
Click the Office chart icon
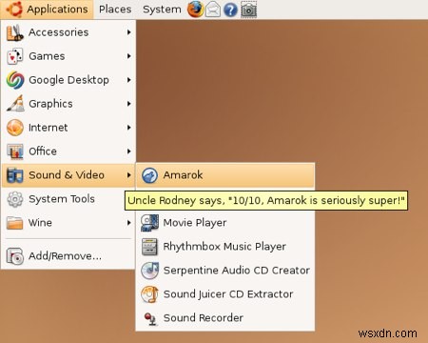15,151
